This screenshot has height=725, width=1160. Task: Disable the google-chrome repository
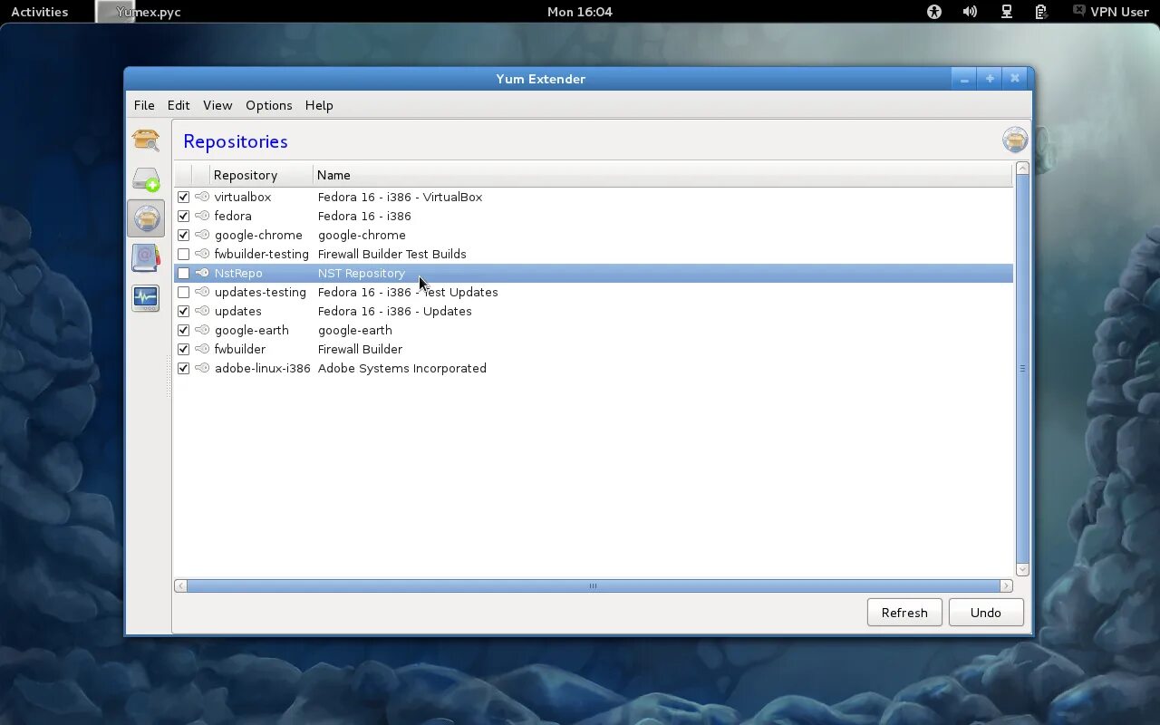pos(184,235)
